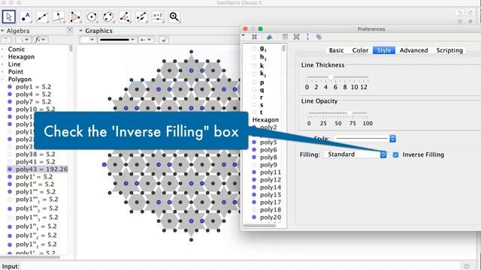Toggle visibility circle of poly43 = 192.26
The image size is (481, 270).
(x=10, y=169)
